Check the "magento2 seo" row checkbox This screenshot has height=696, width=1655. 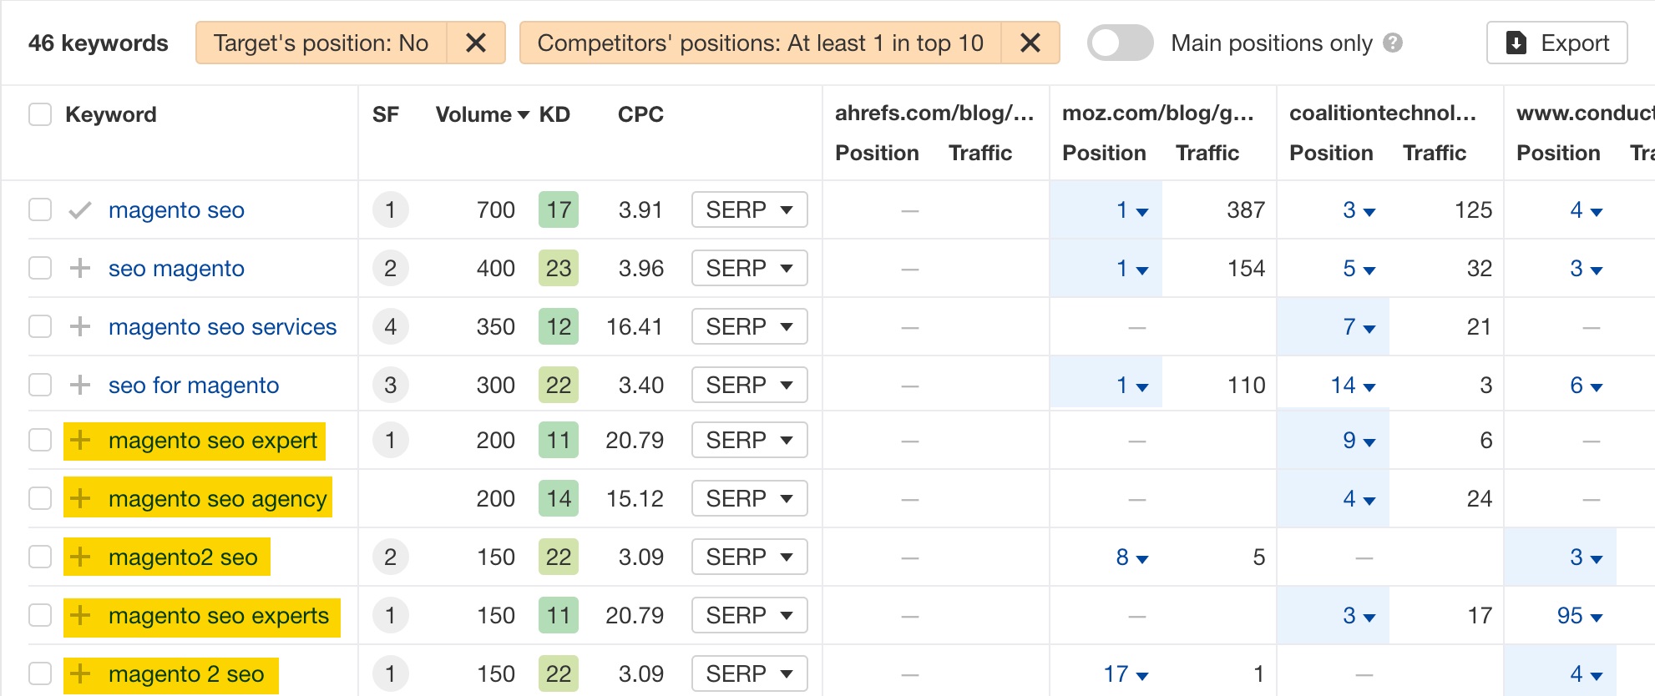click(40, 557)
